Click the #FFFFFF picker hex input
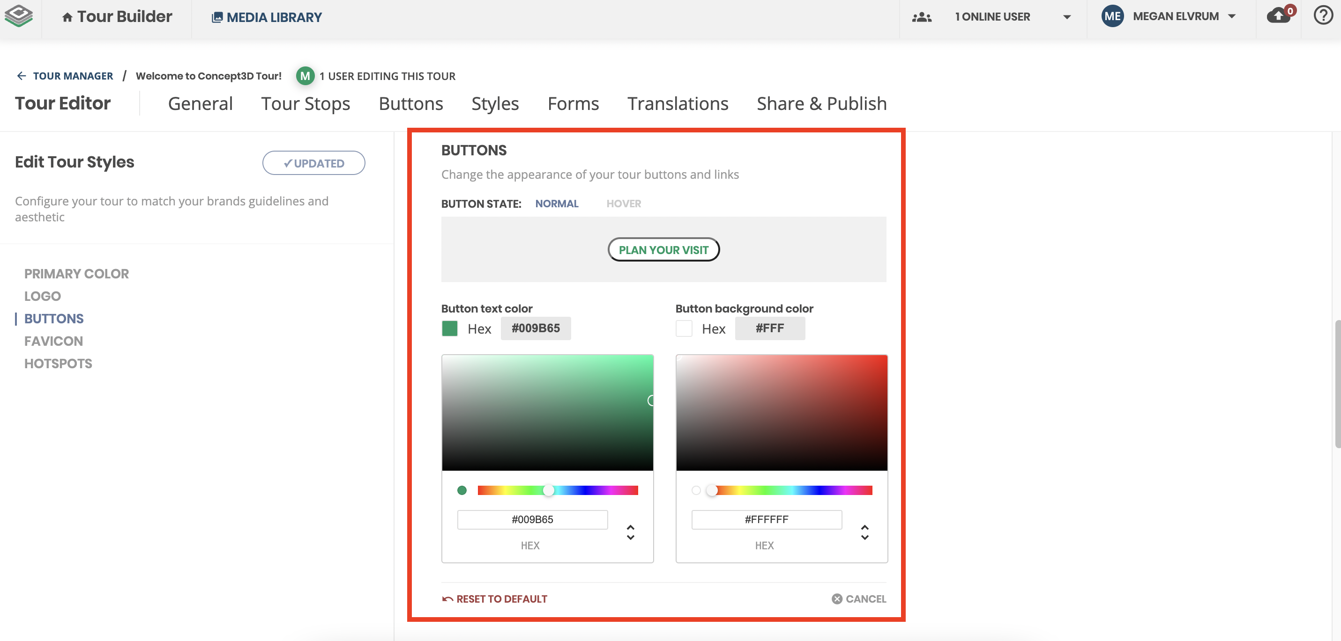The image size is (1341, 641). [x=766, y=519]
